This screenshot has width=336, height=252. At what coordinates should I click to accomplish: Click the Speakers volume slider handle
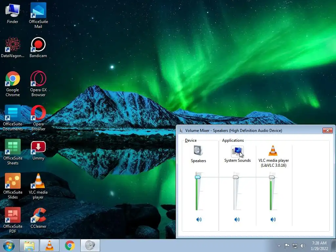tap(198, 177)
